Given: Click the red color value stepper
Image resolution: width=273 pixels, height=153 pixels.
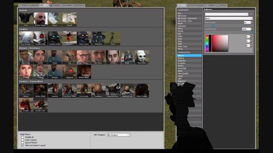Looking at the screenshot, I should (x=251, y=37).
